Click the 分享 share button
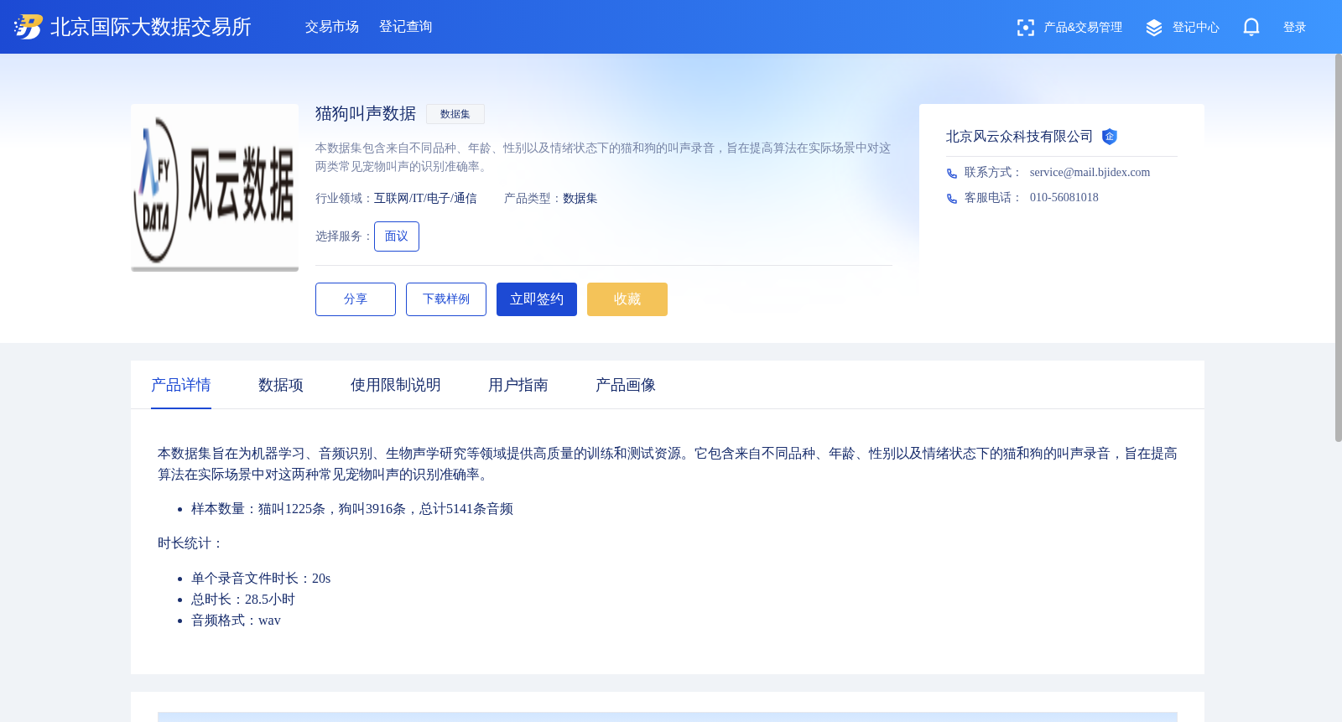This screenshot has width=1342, height=722. click(356, 299)
